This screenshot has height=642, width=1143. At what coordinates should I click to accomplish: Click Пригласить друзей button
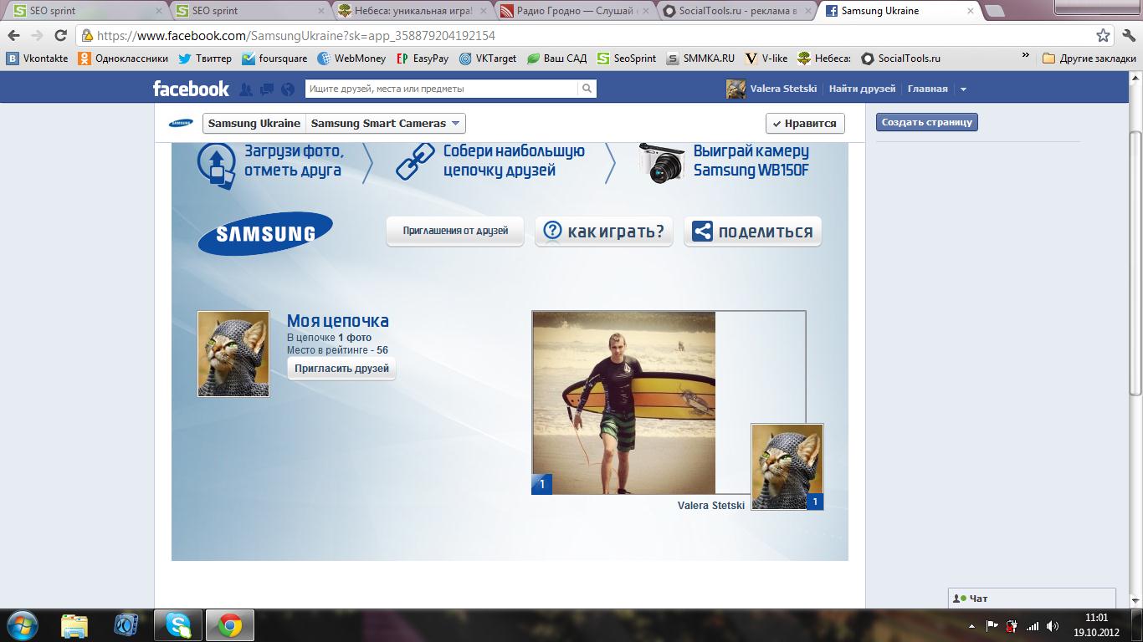point(341,369)
